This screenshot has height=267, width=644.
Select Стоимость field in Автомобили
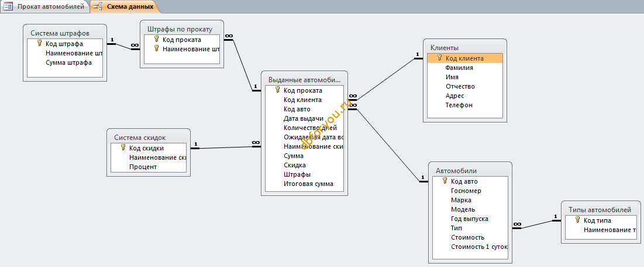point(470,237)
